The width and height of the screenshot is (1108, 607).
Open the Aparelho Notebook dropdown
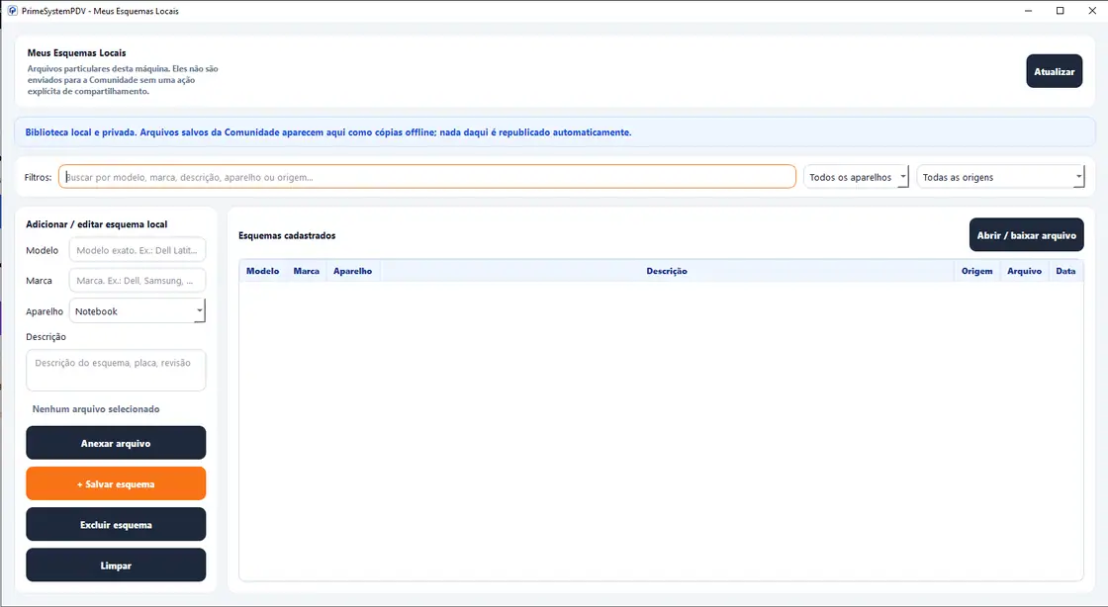click(x=138, y=311)
